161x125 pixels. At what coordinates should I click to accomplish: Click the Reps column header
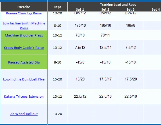(x=57, y=7)
